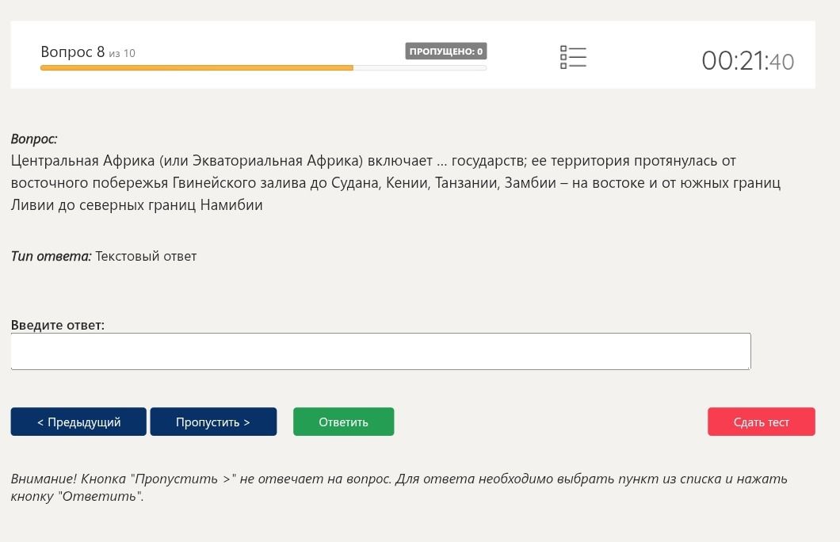The image size is (840, 542).
Task: Finish the test with Сдать тест
Action: (x=762, y=422)
